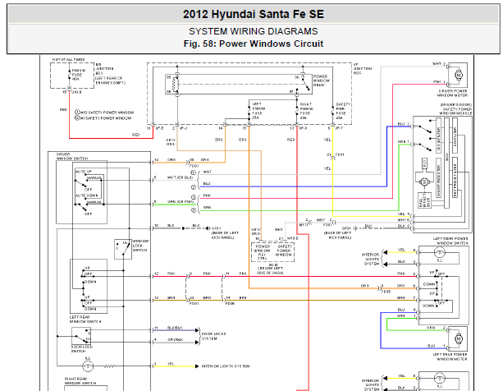Click the FD01 connector on the yellow wire

click(334, 156)
